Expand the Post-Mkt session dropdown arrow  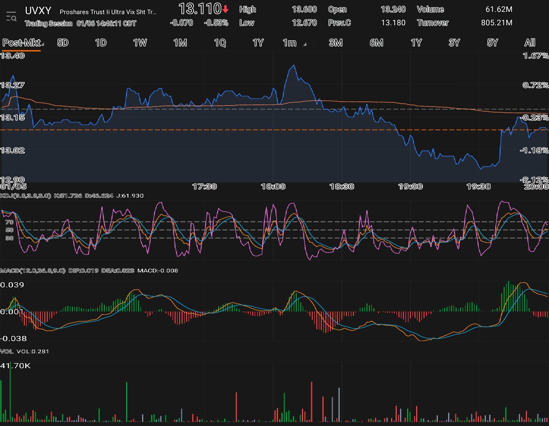click(x=43, y=45)
